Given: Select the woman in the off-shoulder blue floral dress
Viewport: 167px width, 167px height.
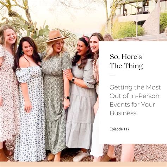Looking at the screenshot, I should tap(29, 99).
